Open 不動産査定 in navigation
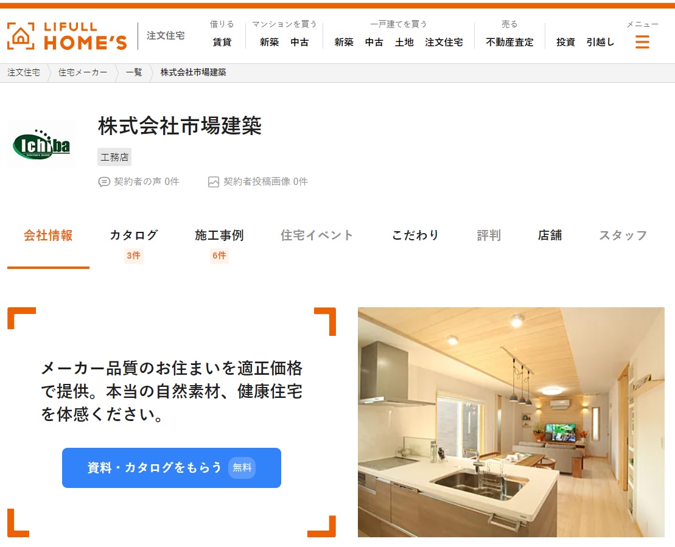 [509, 42]
